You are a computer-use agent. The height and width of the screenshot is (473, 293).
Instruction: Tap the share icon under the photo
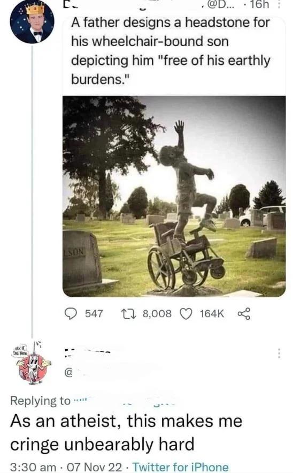click(244, 314)
